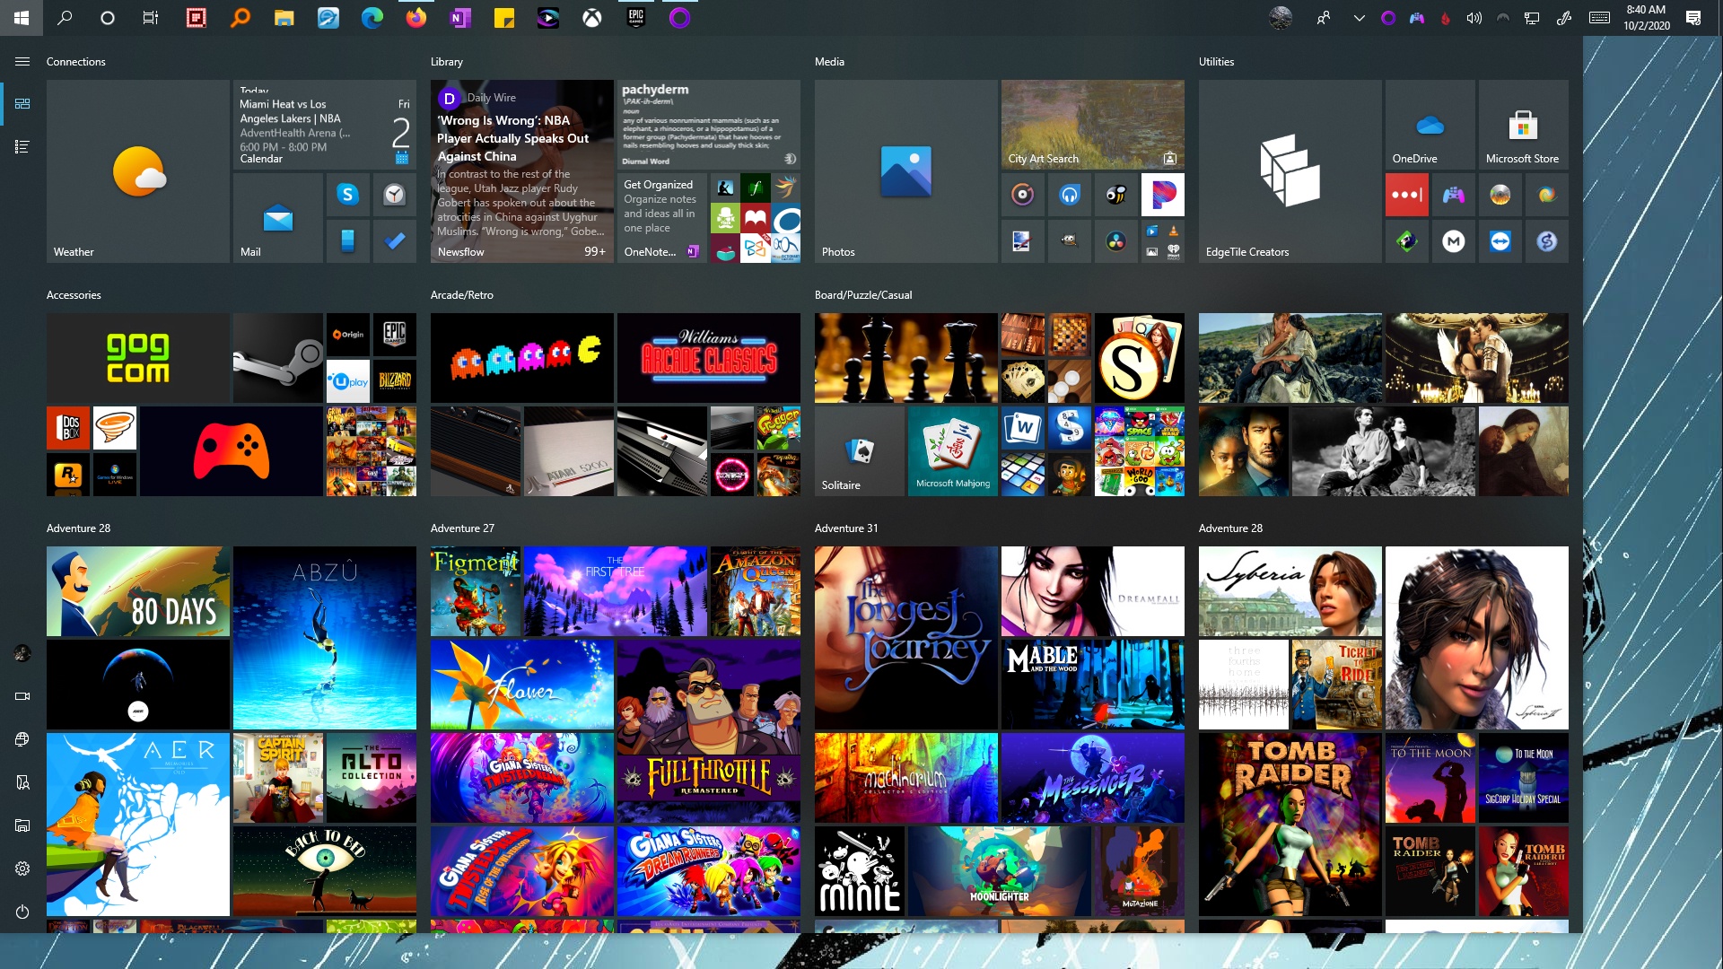Click the volume speaker tray icon
The width and height of the screenshot is (1723, 969).
1474,18
